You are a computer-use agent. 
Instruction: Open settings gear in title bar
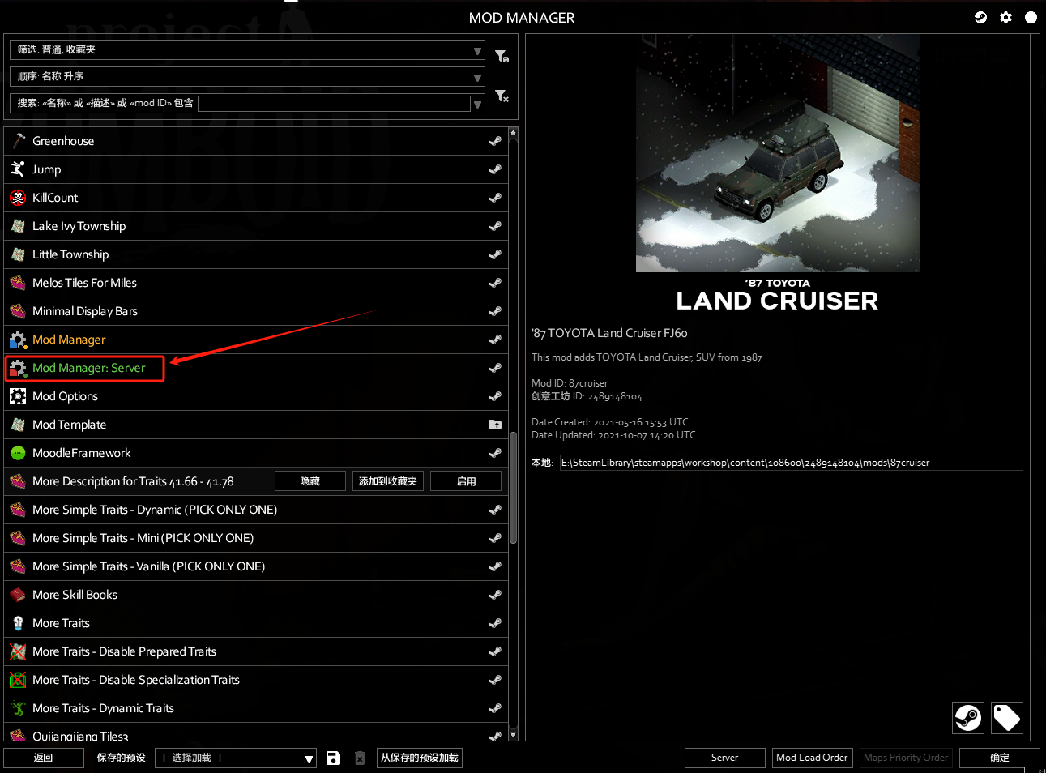coord(1005,17)
